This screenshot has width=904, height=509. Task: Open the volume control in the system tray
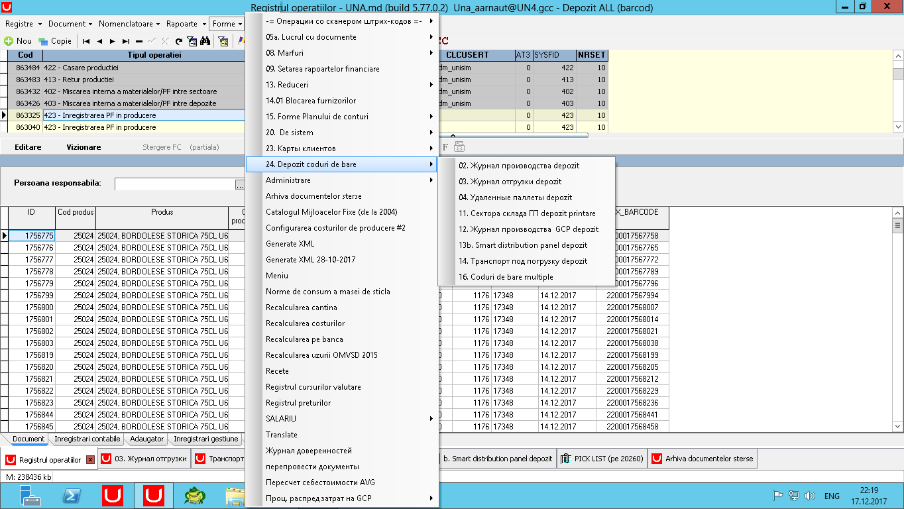tap(809, 496)
